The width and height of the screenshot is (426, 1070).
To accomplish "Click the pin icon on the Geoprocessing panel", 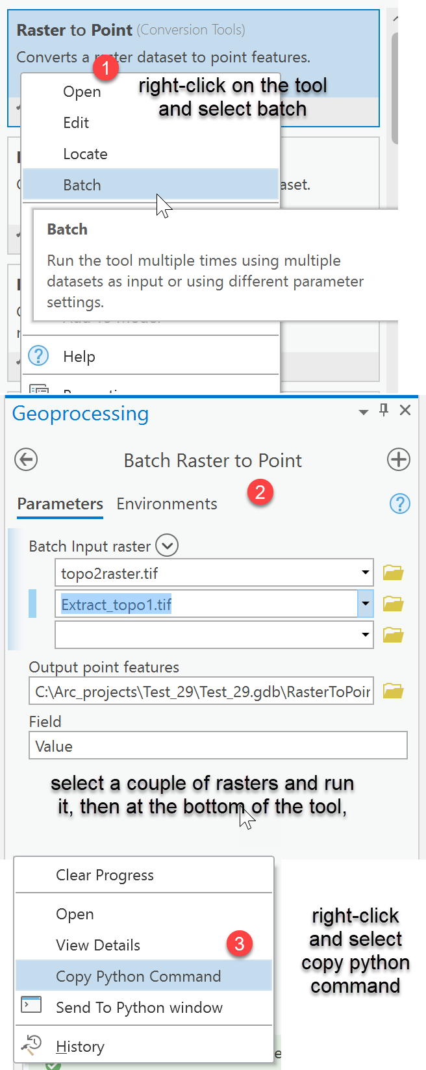I will pos(384,410).
